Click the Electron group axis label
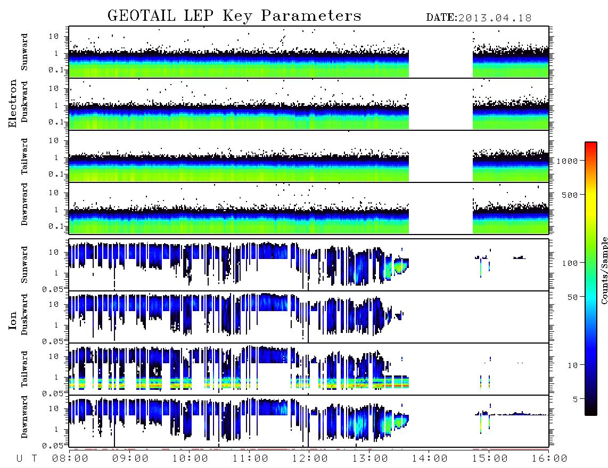608x468 pixels. tap(13, 103)
